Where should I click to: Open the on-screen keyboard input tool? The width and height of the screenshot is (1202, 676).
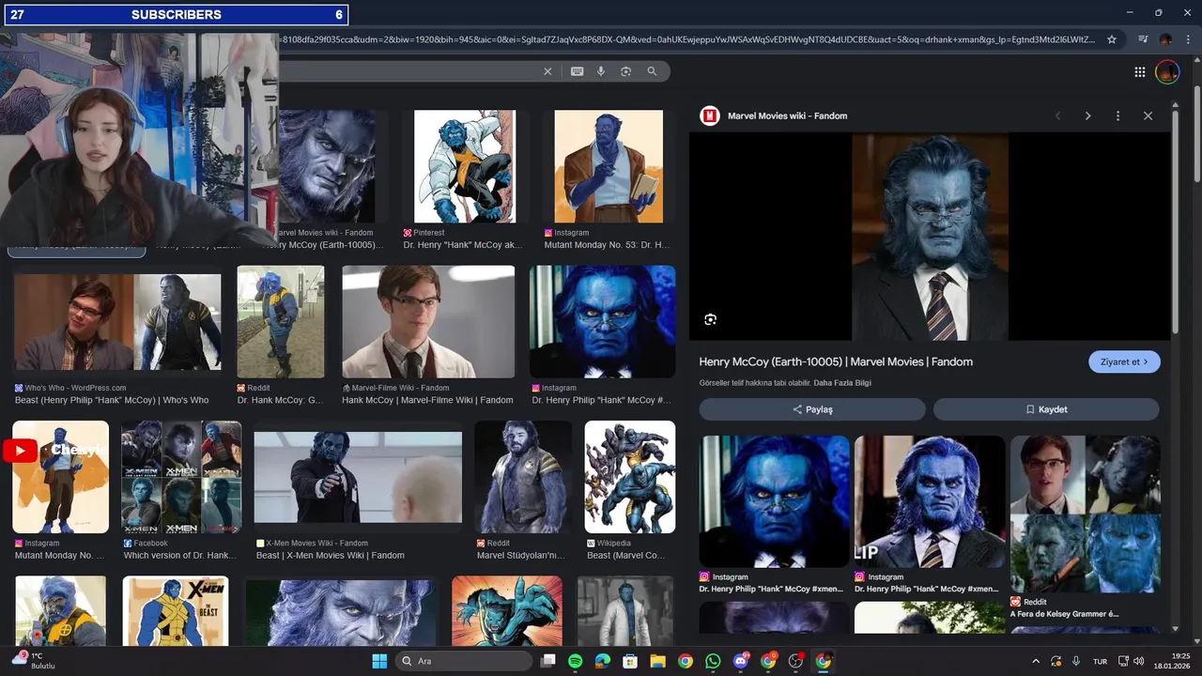coord(577,71)
